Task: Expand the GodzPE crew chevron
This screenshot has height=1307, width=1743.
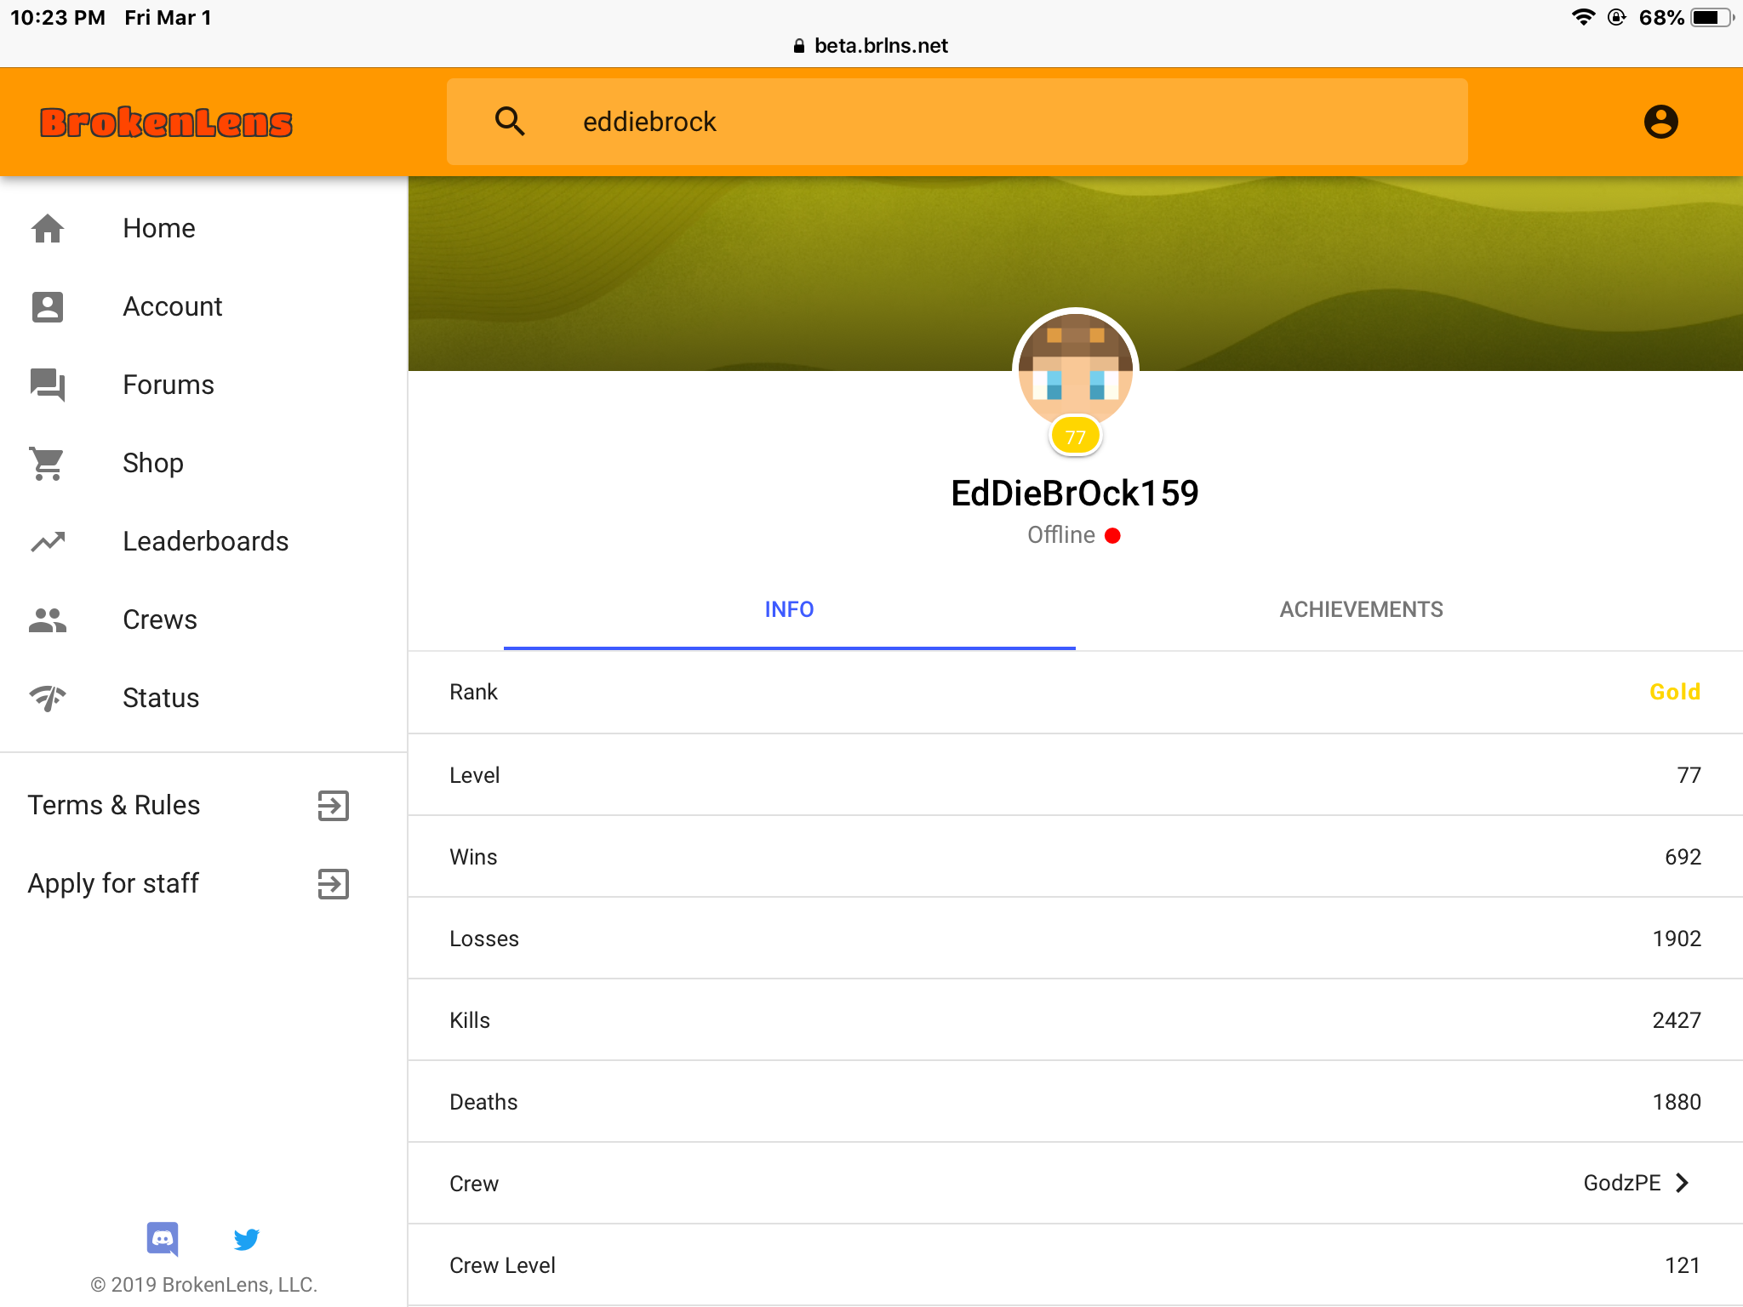Action: (1682, 1183)
